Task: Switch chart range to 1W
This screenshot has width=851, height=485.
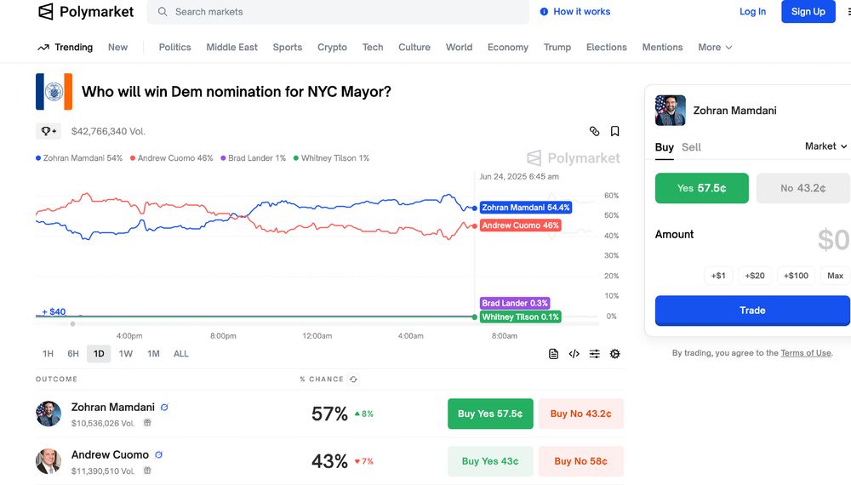Action: [126, 354]
